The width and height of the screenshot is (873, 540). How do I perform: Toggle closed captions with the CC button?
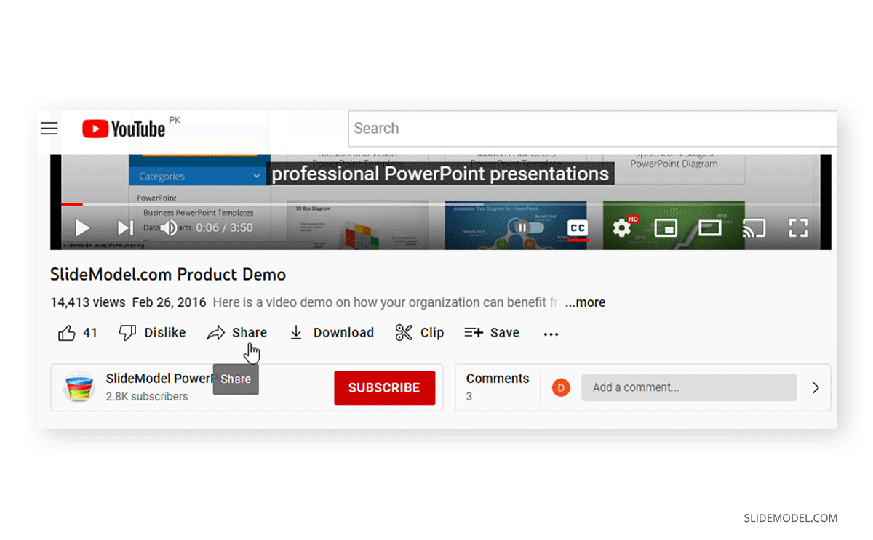(577, 227)
